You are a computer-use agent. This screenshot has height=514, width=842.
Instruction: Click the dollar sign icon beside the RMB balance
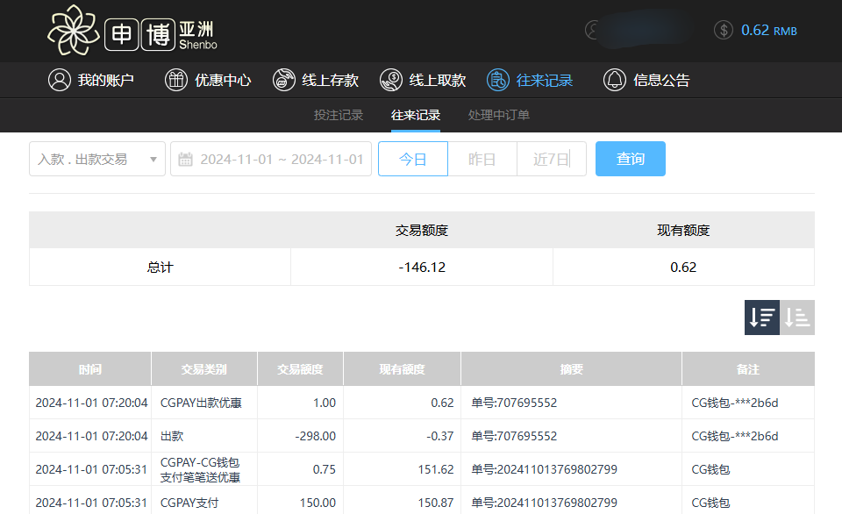tap(723, 30)
